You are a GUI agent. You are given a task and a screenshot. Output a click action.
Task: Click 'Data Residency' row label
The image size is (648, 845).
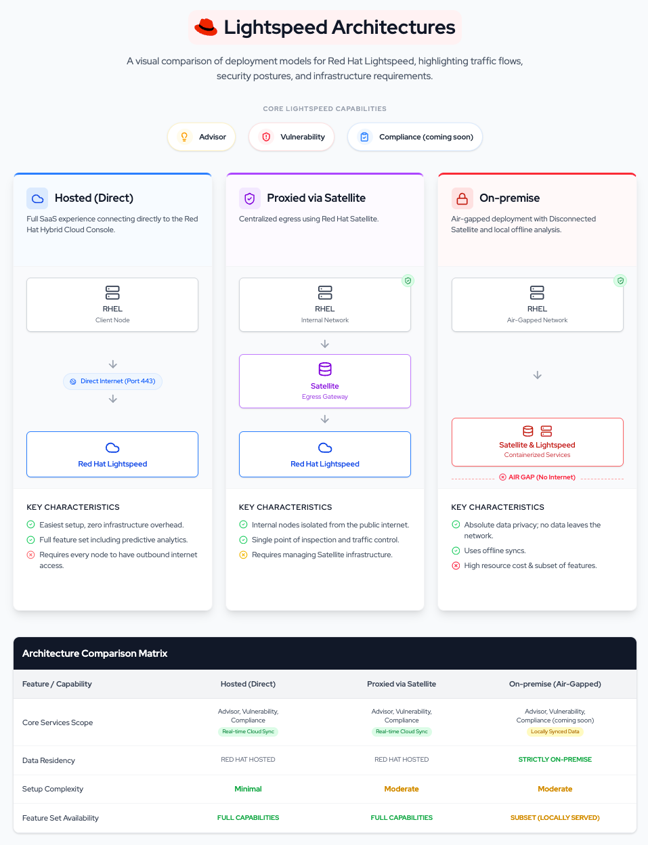(49, 760)
